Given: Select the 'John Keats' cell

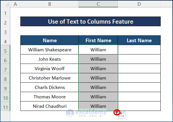Looking at the screenshot, I should tap(50, 59).
